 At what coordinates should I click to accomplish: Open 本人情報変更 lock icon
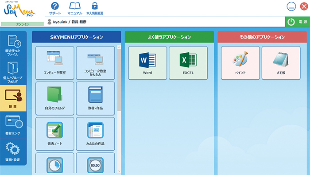[x=95, y=8]
